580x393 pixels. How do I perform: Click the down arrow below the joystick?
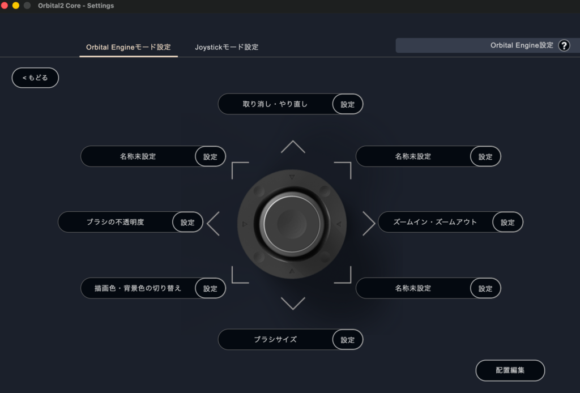pos(293,303)
